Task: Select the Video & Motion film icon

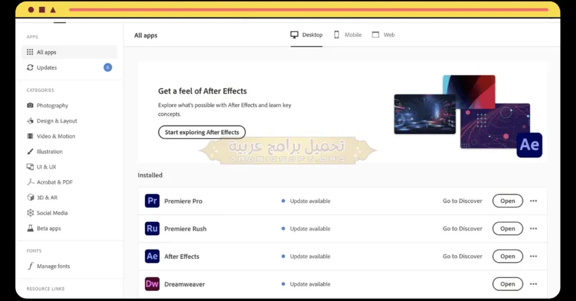Action: point(30,136)
